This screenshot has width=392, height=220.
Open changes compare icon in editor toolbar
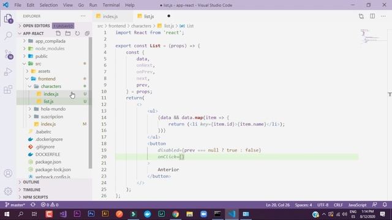point(361,16)
